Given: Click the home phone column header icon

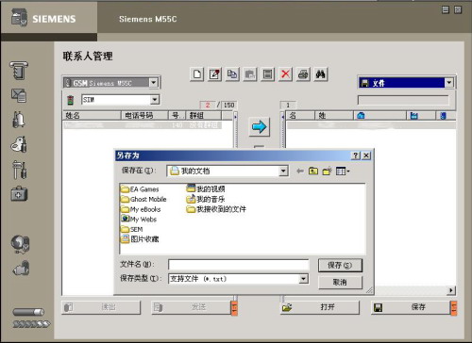Looking at the screenshot, I should [x=361, y=116].
